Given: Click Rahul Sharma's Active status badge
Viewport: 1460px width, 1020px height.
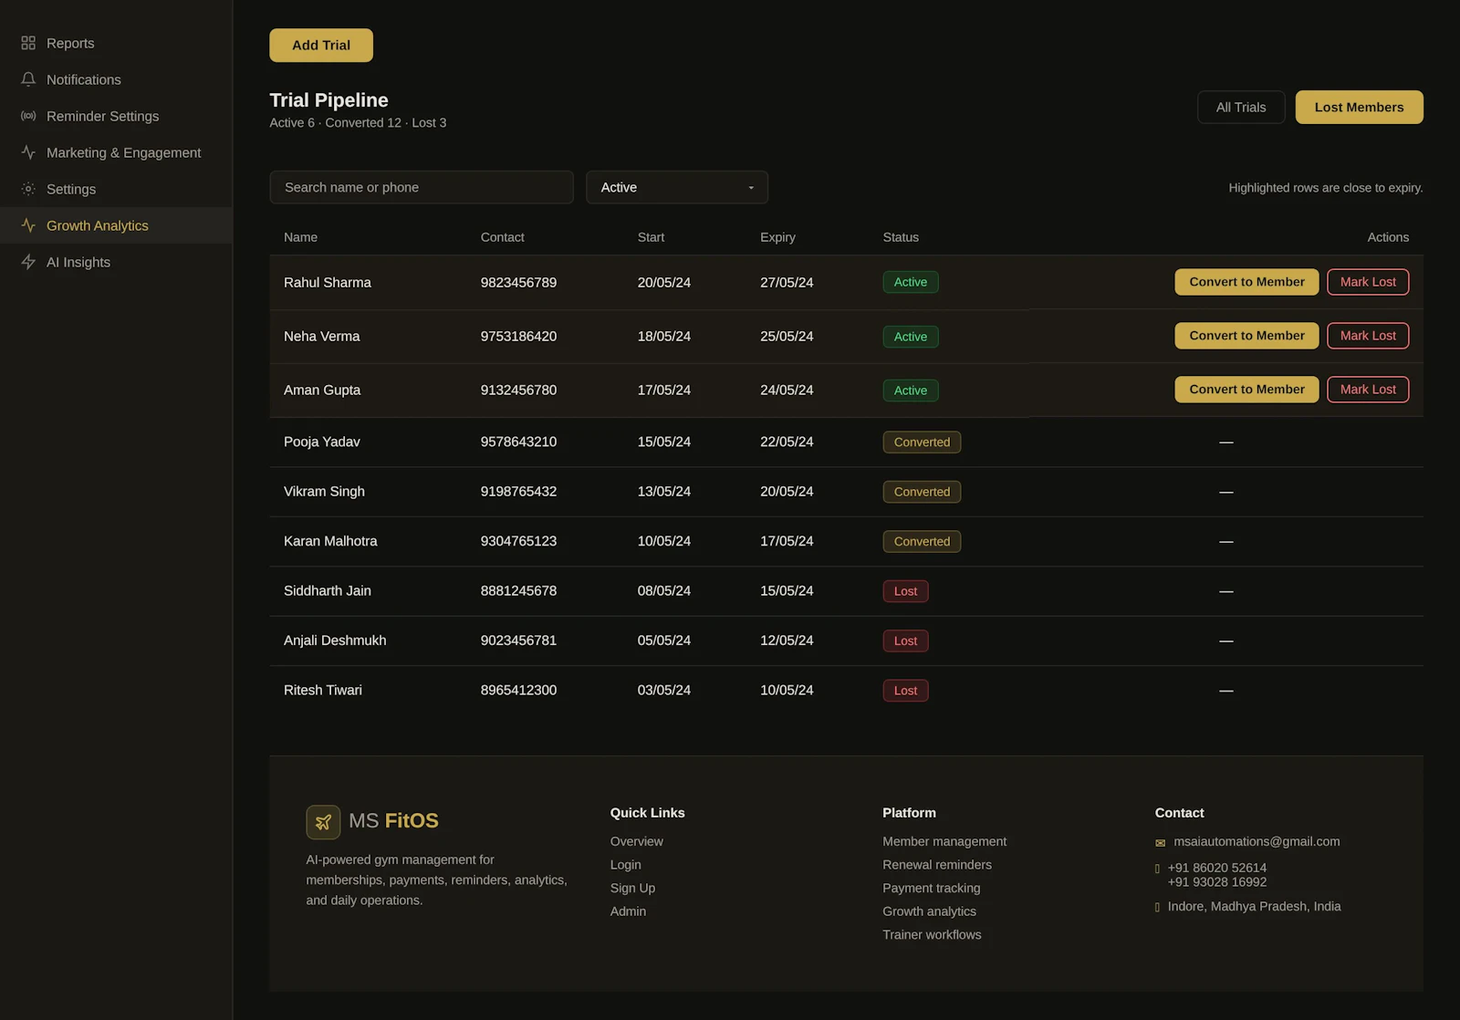Looking at the screenshot, I should (x=911, y=282).
